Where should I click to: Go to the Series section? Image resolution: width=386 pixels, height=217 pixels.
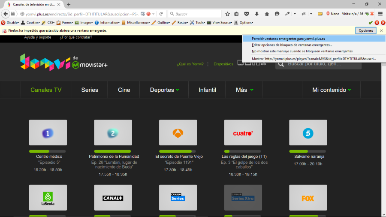coord(90,90)
